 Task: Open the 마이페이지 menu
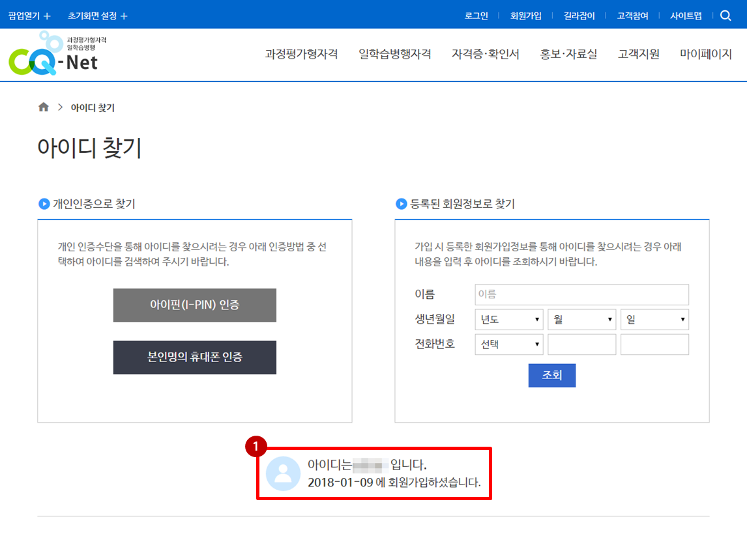coord(706,54)
